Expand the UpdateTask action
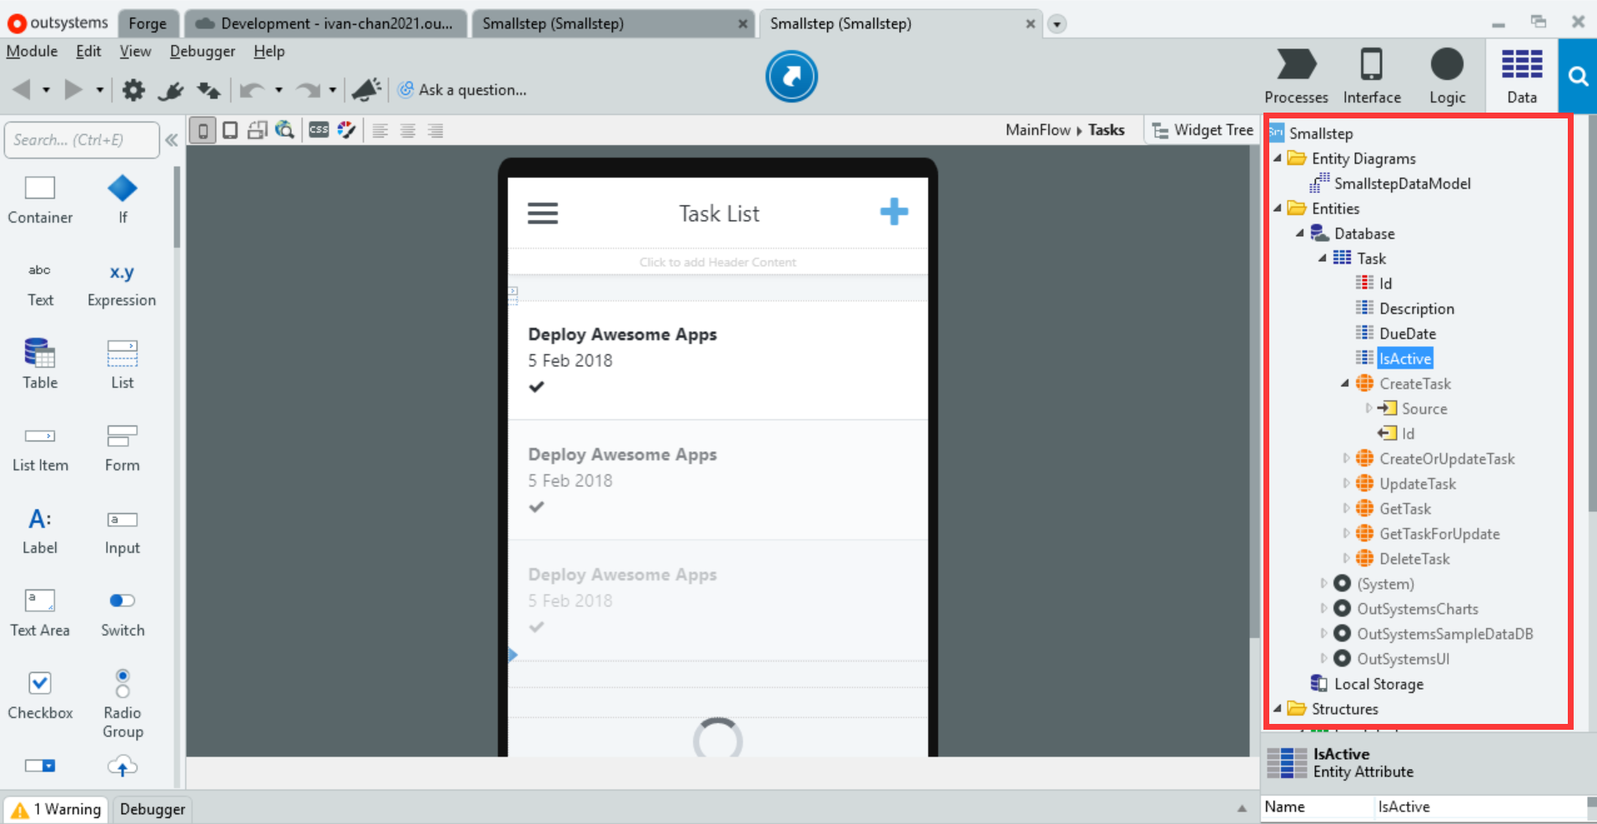 click(x=1345, y=484)
